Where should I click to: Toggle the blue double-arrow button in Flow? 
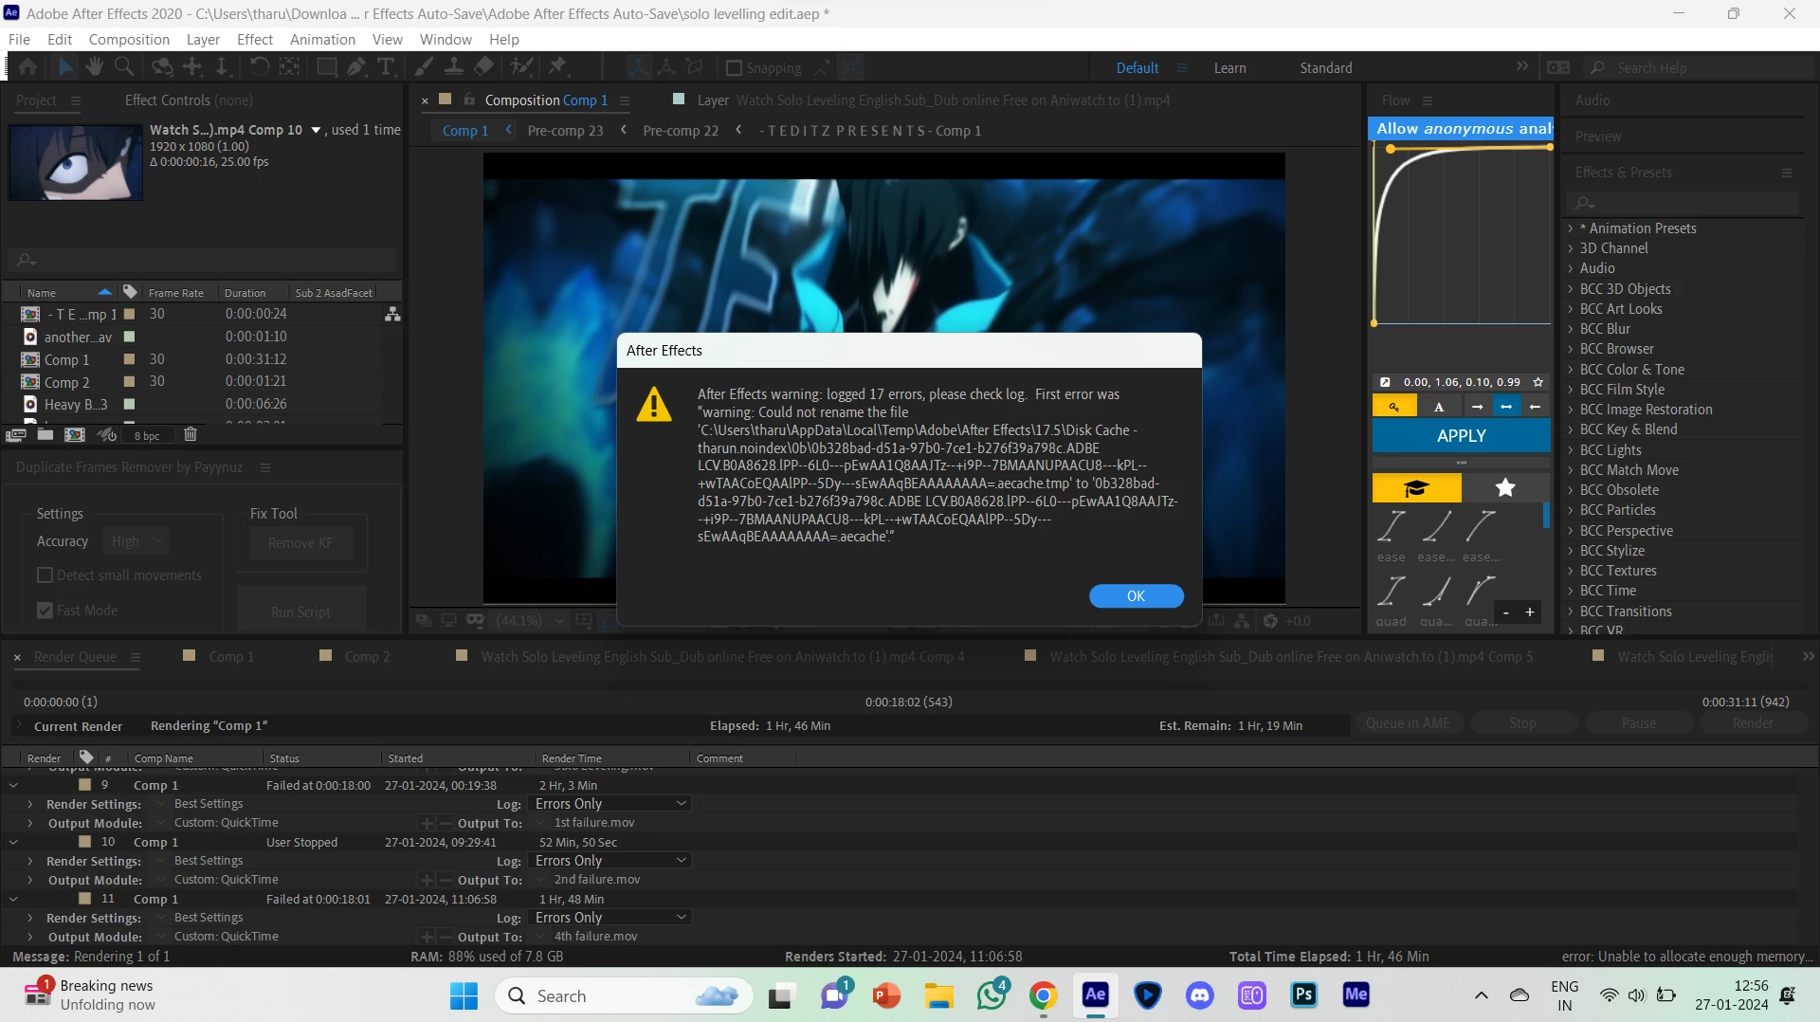pyautogui.click(x=1506, y=407)
